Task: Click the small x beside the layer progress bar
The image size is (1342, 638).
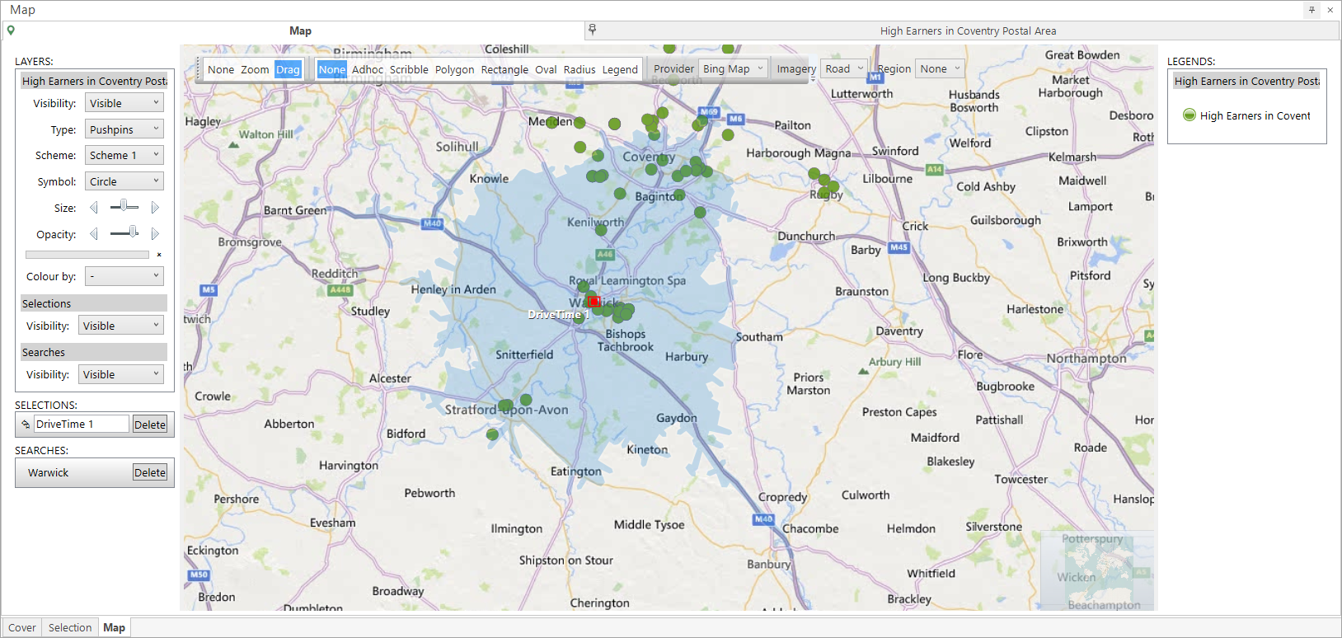Action: [x=159, y=255]
